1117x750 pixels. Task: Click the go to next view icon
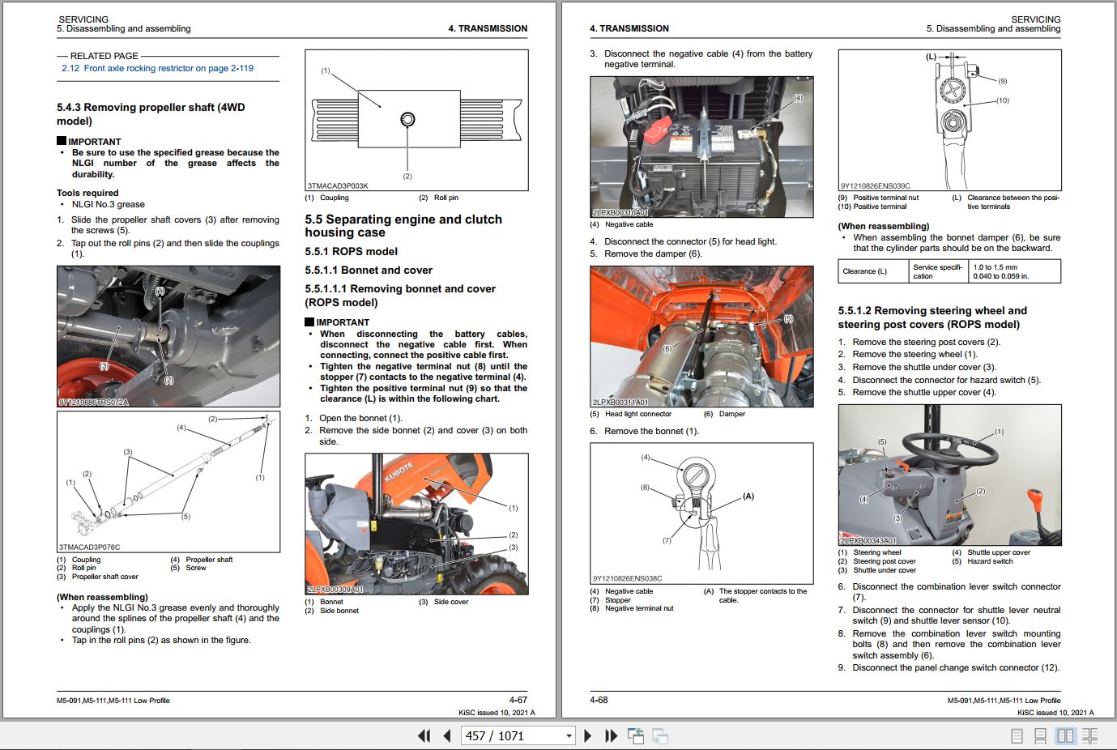[660, 735]
